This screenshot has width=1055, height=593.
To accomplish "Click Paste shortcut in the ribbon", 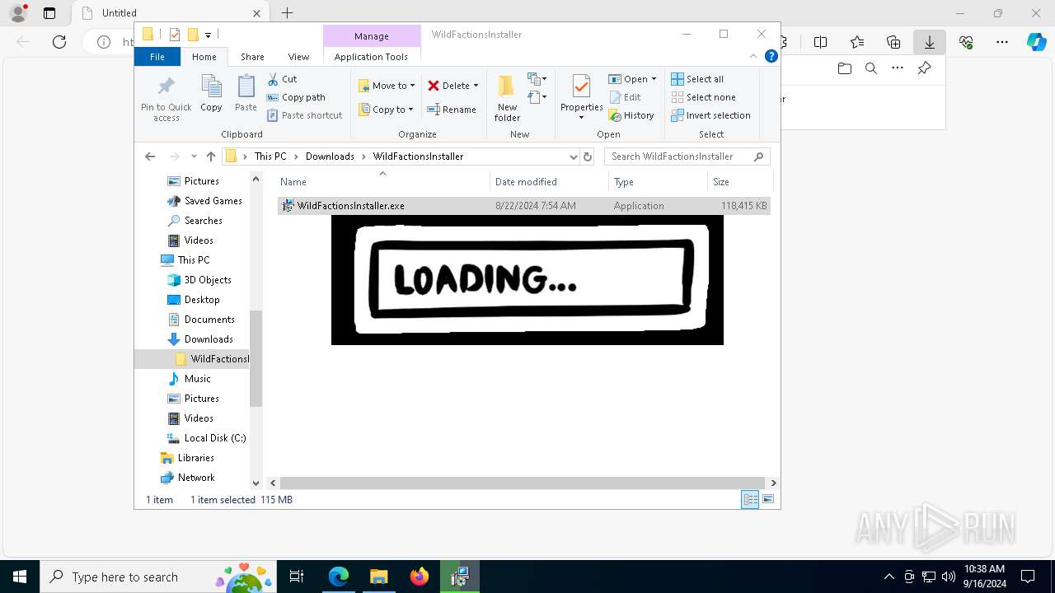I will click(305, 115).
